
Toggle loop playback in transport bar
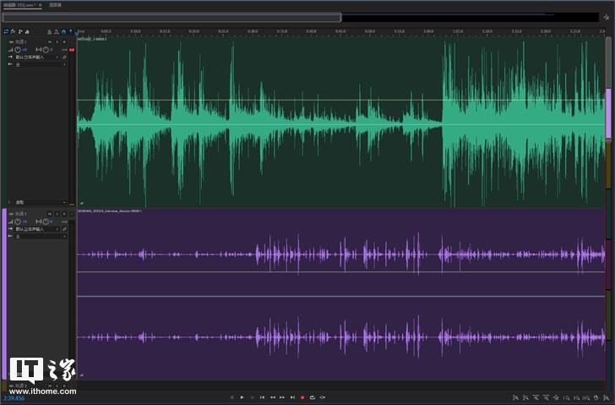313,397
